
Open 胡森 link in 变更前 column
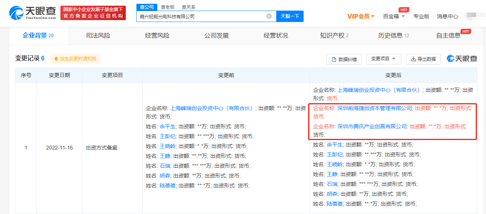point(165,176)
